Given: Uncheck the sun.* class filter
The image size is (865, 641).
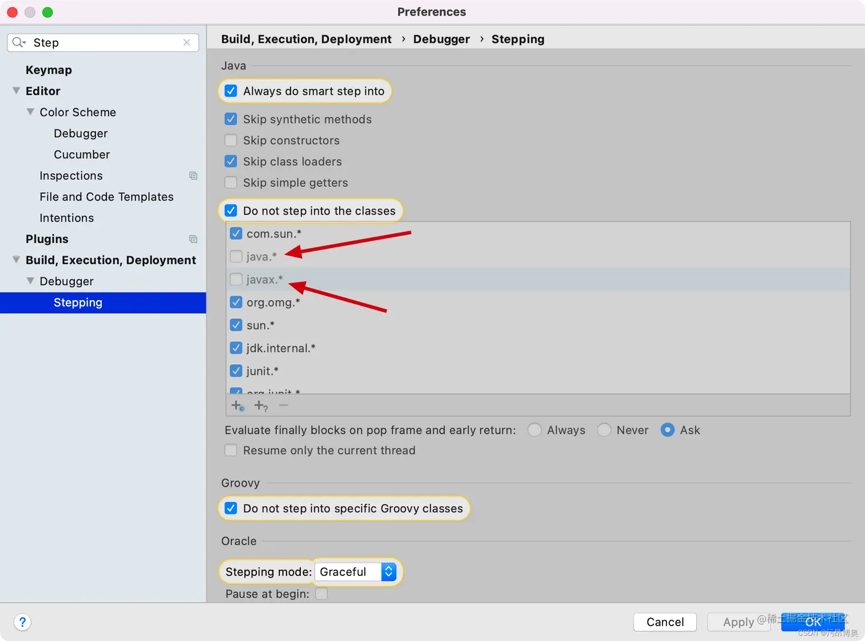Looking at the screenshot, I should (x=236, y=325).
